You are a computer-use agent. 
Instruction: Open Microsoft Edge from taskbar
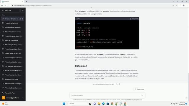point(103,104)
